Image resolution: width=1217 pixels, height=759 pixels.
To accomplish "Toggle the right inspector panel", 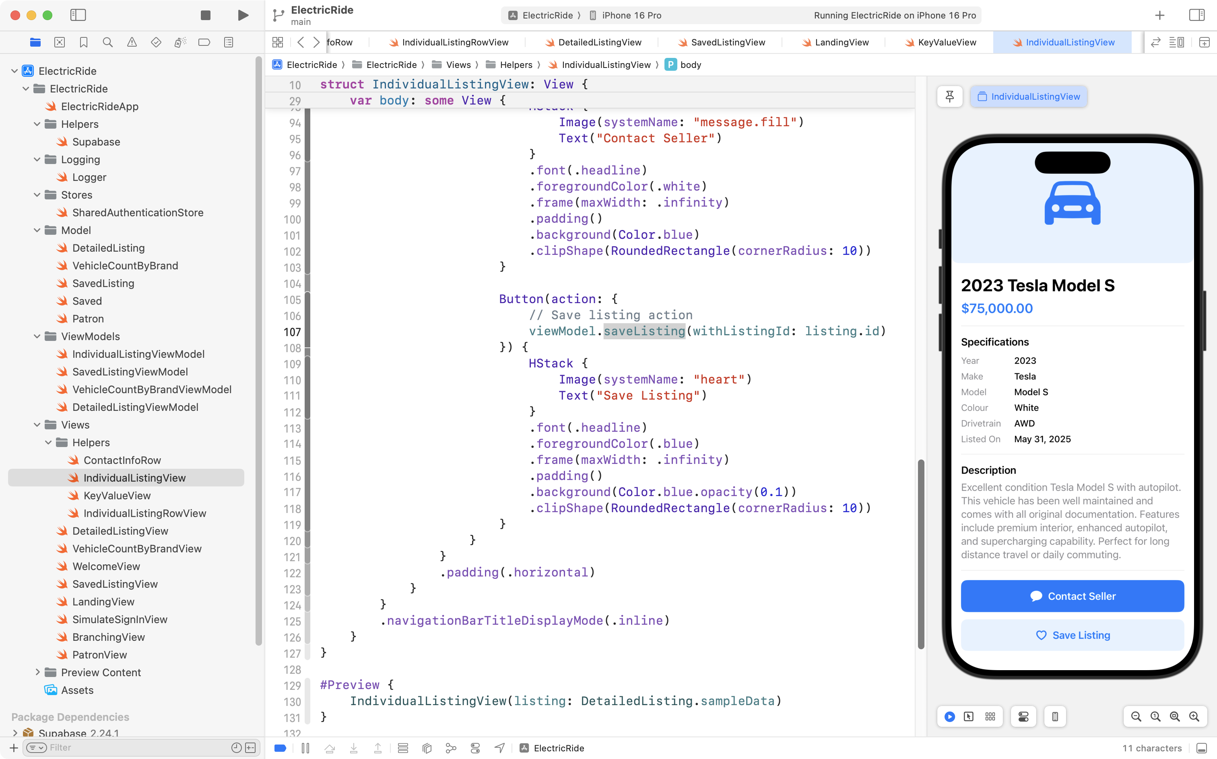I will (x=1196, y=15).
